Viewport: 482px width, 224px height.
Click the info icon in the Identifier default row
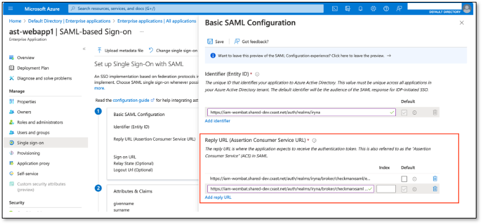click(415, 113)
